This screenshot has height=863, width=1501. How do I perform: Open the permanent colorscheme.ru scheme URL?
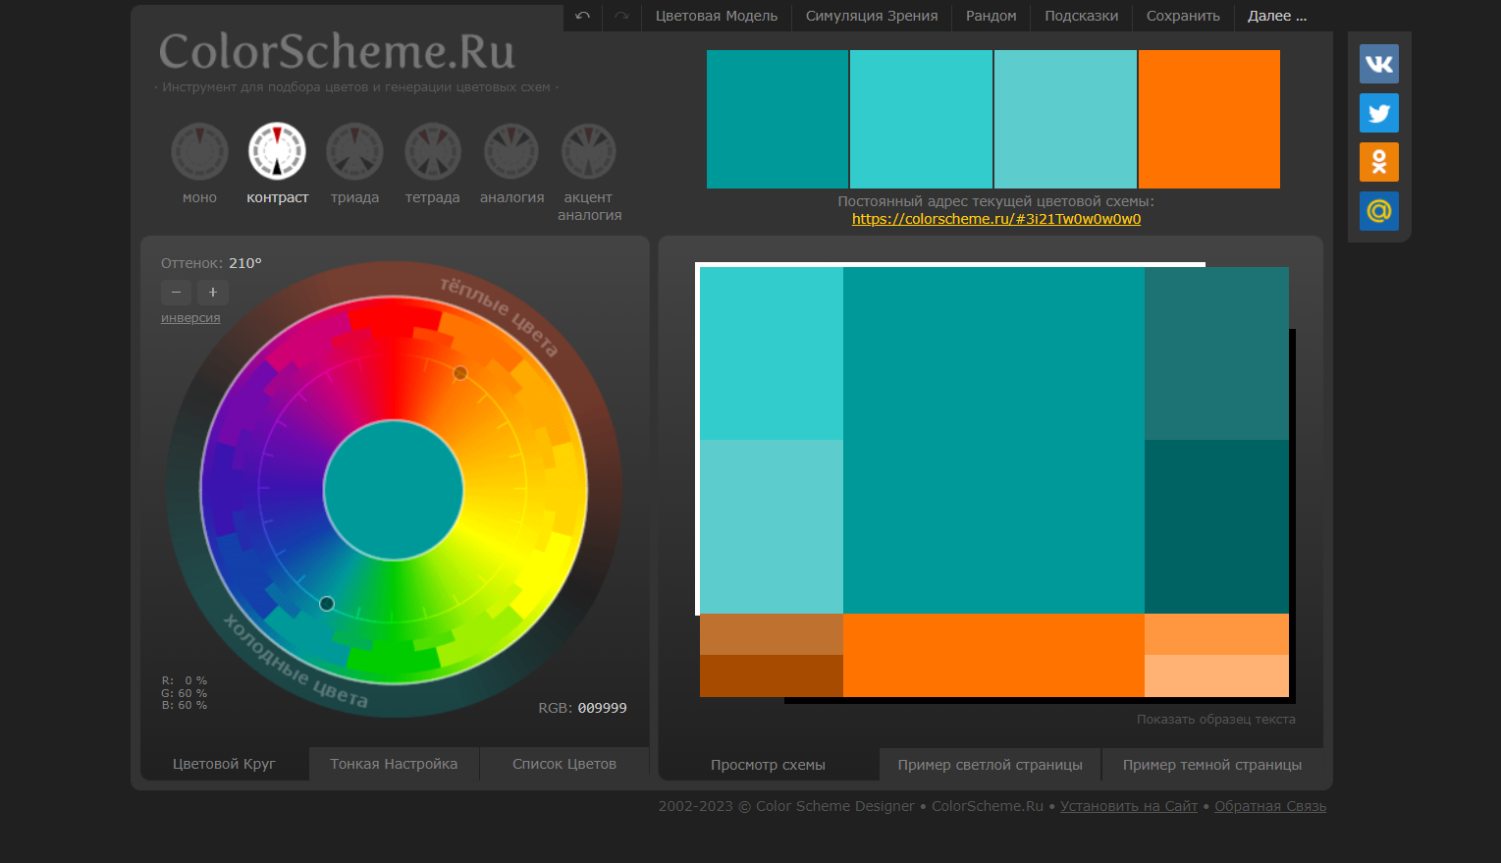996,219
